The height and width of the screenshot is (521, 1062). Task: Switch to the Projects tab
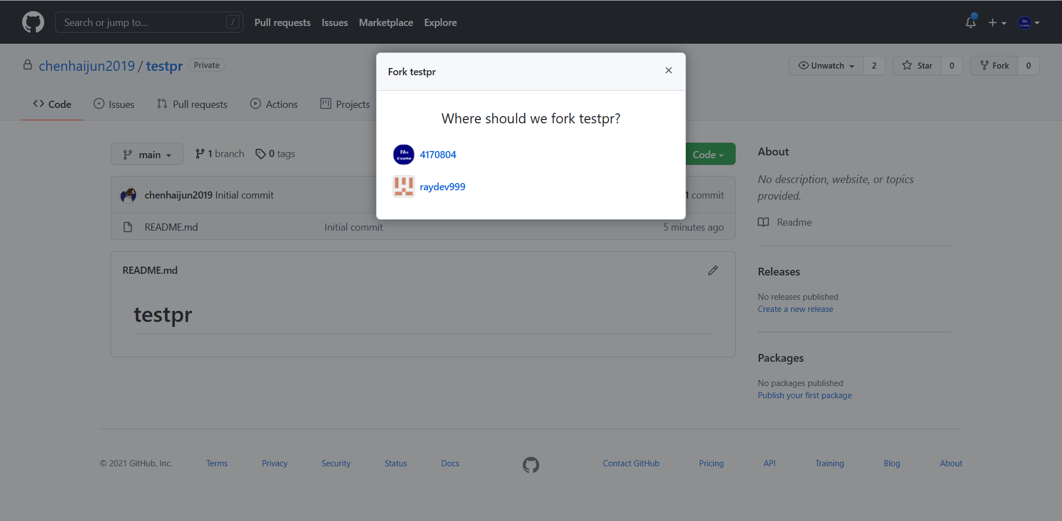coord(345,104)
